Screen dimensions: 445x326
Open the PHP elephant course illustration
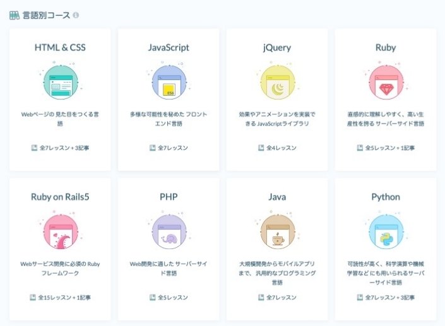coord(169,231)
